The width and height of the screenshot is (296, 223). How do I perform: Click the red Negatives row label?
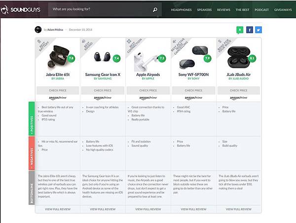(x=32, y=153)
